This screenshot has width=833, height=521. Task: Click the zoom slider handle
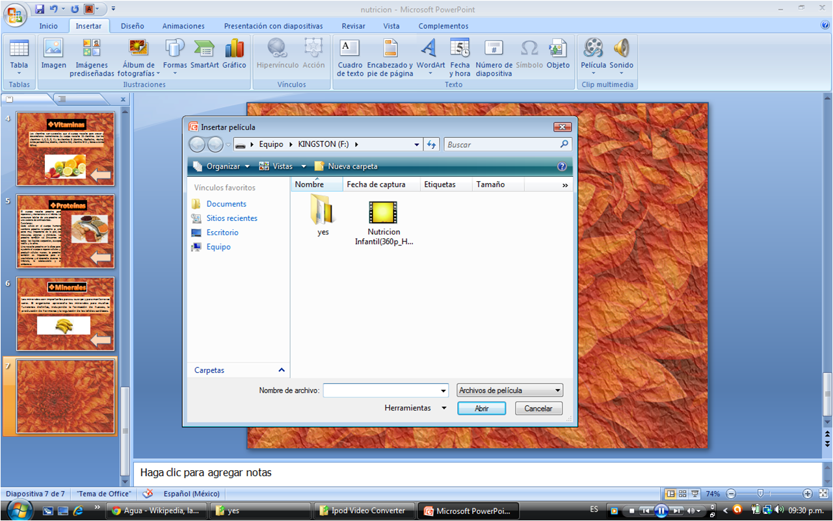point(760,494)
